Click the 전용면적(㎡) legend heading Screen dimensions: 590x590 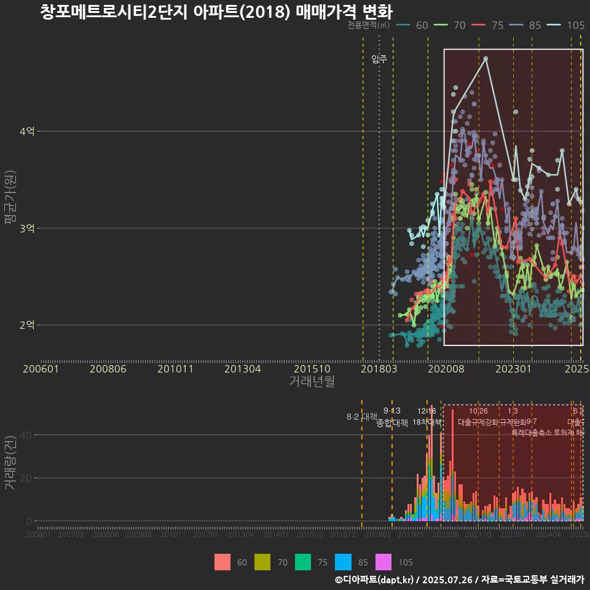368,25
